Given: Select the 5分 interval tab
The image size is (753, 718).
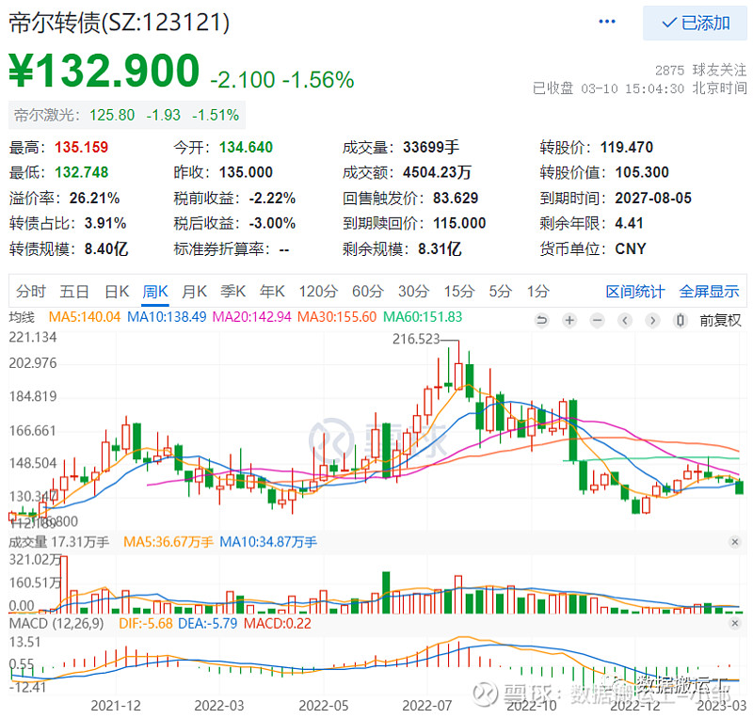Looking at the screenshot, I should click(x=501, y=291).
